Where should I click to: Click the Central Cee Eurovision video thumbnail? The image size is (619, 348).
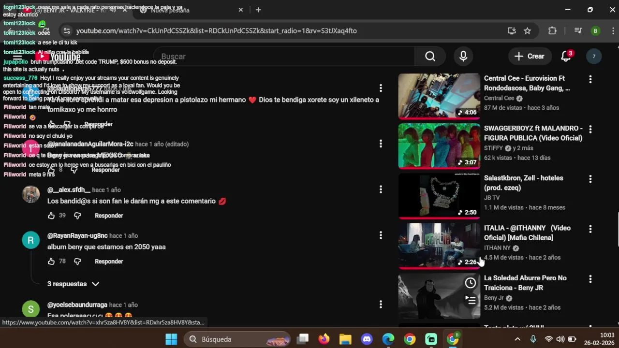tap(439, 96)
